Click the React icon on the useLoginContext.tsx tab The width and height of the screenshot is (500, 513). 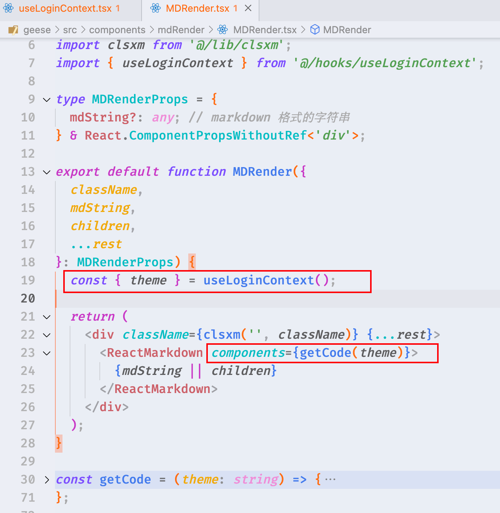click(x=8, y=8)
